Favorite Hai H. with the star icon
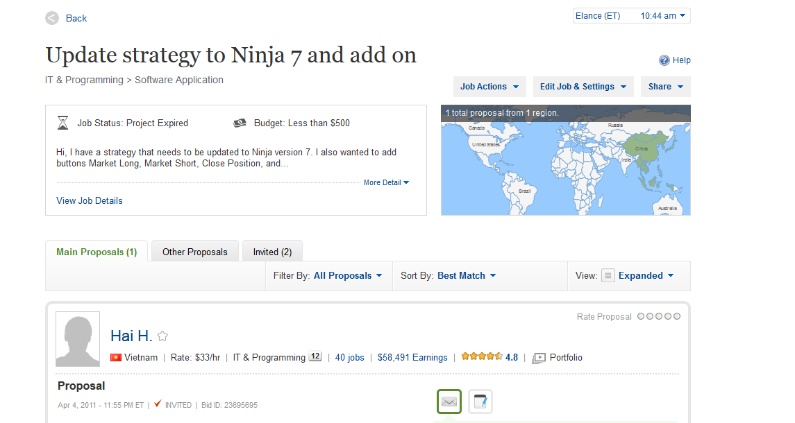Screen dimensions: 795x423 (162, 336)
